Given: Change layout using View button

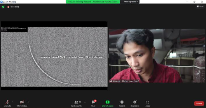Looking at the screenshot, I should pos(200,6).
